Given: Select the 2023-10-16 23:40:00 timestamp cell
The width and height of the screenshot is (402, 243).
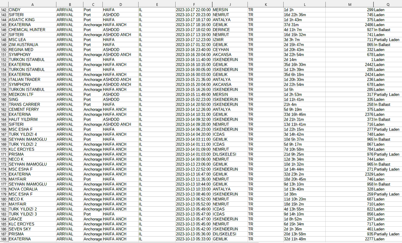Looking at the screenshot, I should [194, 49].
